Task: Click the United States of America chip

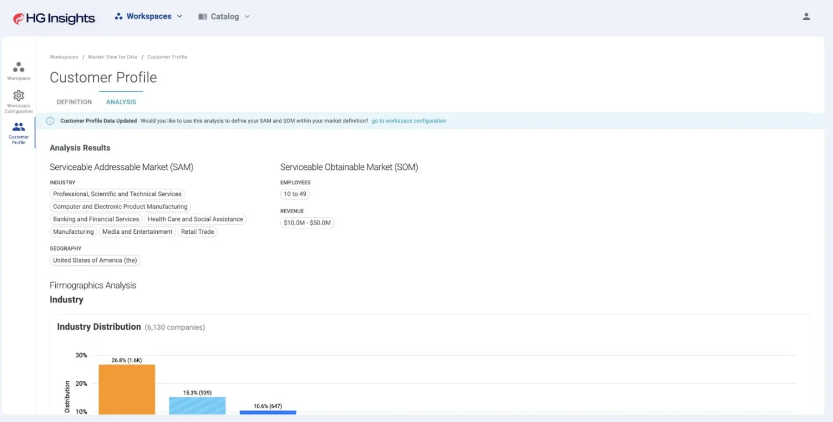Action: point(95,260)
